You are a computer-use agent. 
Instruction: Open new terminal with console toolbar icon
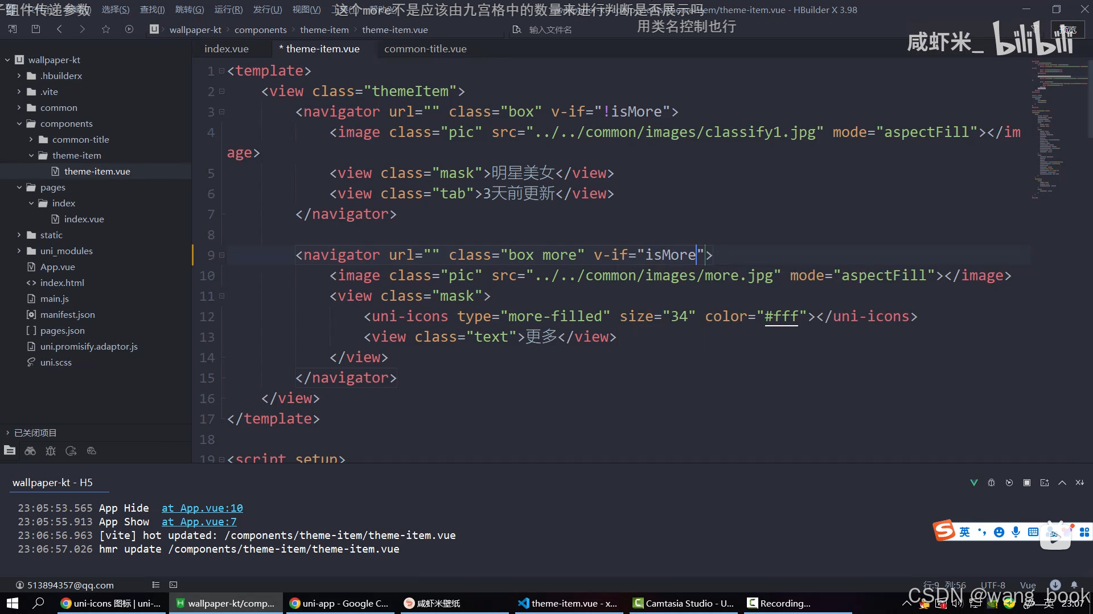point(1045,483)
